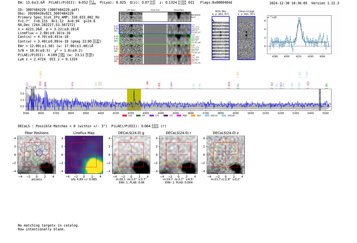Click the magenta MgII legend swatch
This screenshot has height=243, width=357.
pyautogui.click(x=179, y=116)
